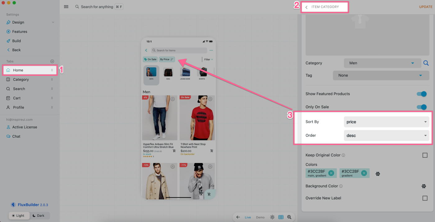Toggle Show Featured Products switch
Image resolution: width=435 pixels, height=222 pixels.
(x=422, y=94)
